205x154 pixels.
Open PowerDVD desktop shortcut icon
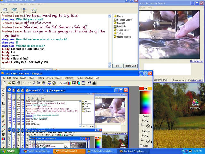click(x=195, y=104)
